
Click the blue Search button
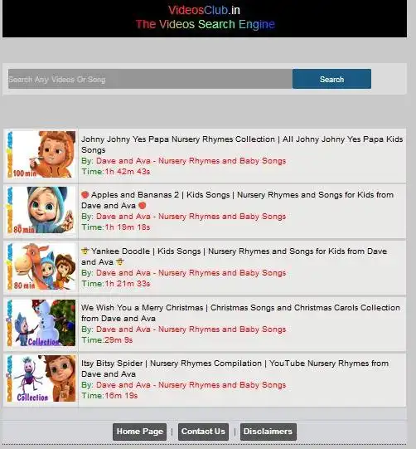click(x=331, y=79)
